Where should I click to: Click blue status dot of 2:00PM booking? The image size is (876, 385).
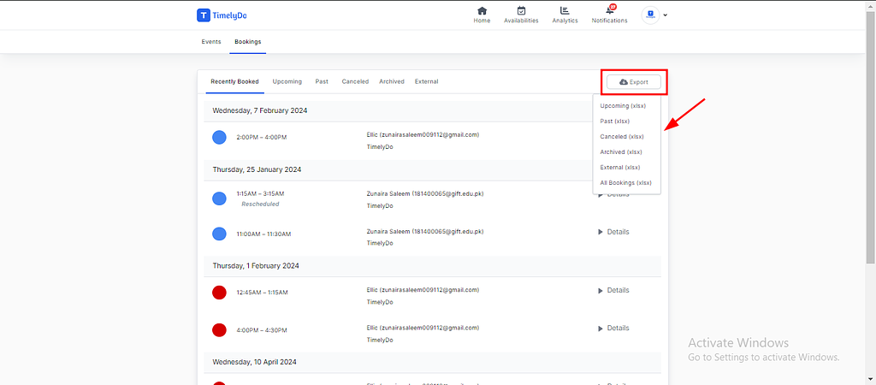point(219,138)
